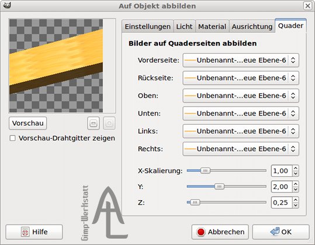Enable Vorschau-Drahtgitter zeigen checkbox
Viewport: 315px width, 245px height.
tap(13, 138)
